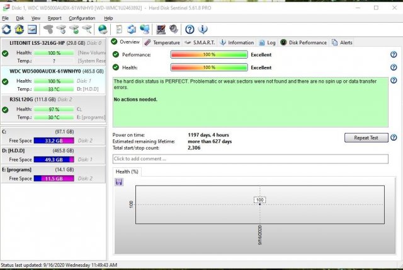Screen dimensions: 403x270
Task: Click the yellow warning triangle toolbar icon
Action: (x=18, y=30)
